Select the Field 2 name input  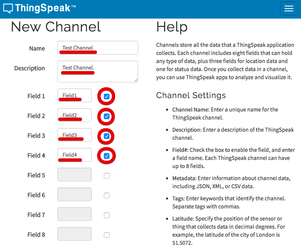pos(74,115)
